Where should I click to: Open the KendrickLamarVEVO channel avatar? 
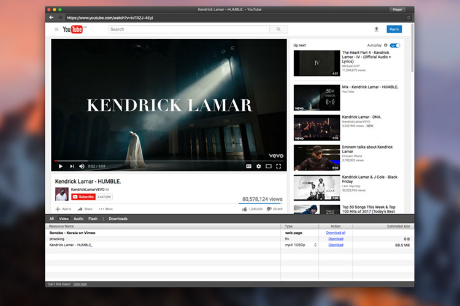click(x=62, y=194)
